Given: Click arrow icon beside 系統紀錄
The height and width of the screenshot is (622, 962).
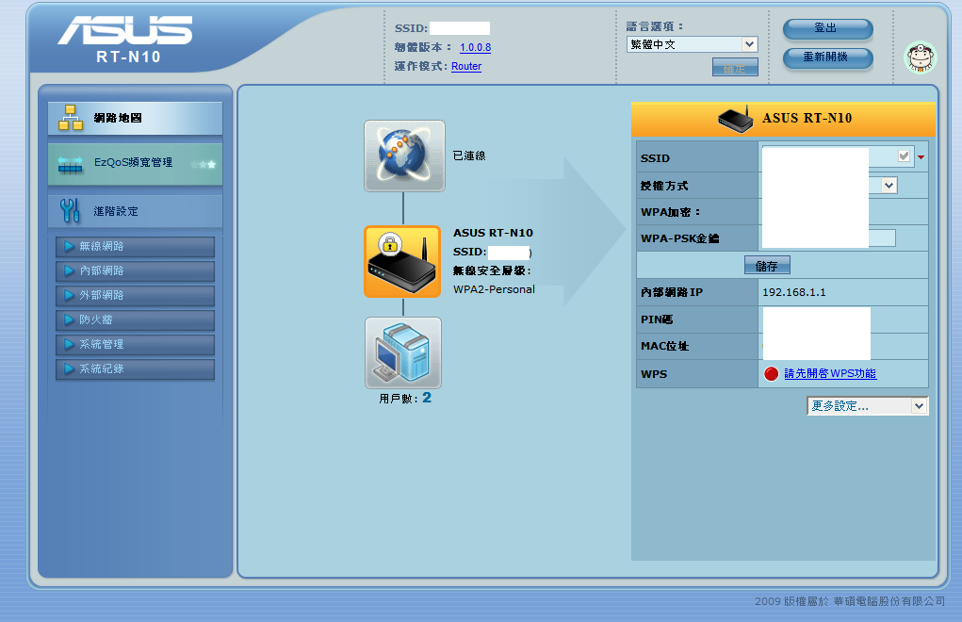Looking at the screenshot, I should (70, 369).
